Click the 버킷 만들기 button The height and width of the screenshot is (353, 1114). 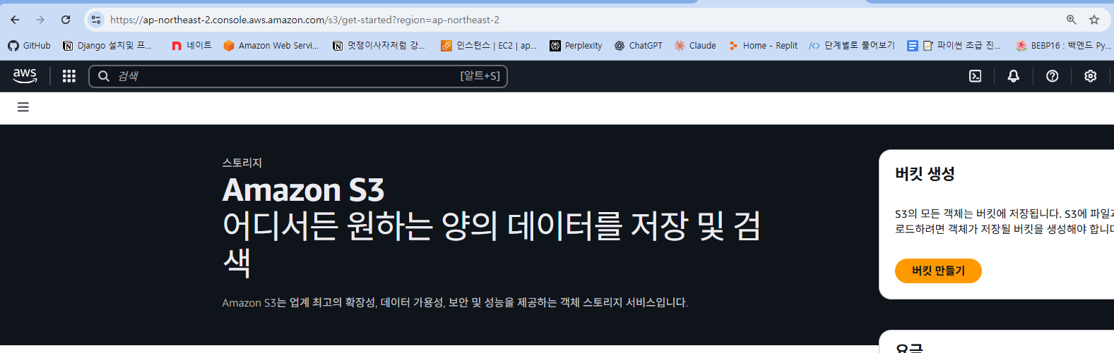tap(938, 271)
